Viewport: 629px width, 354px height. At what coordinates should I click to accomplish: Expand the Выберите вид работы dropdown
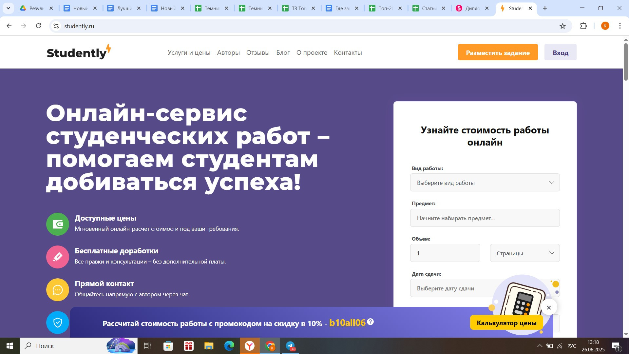[485, 183]
